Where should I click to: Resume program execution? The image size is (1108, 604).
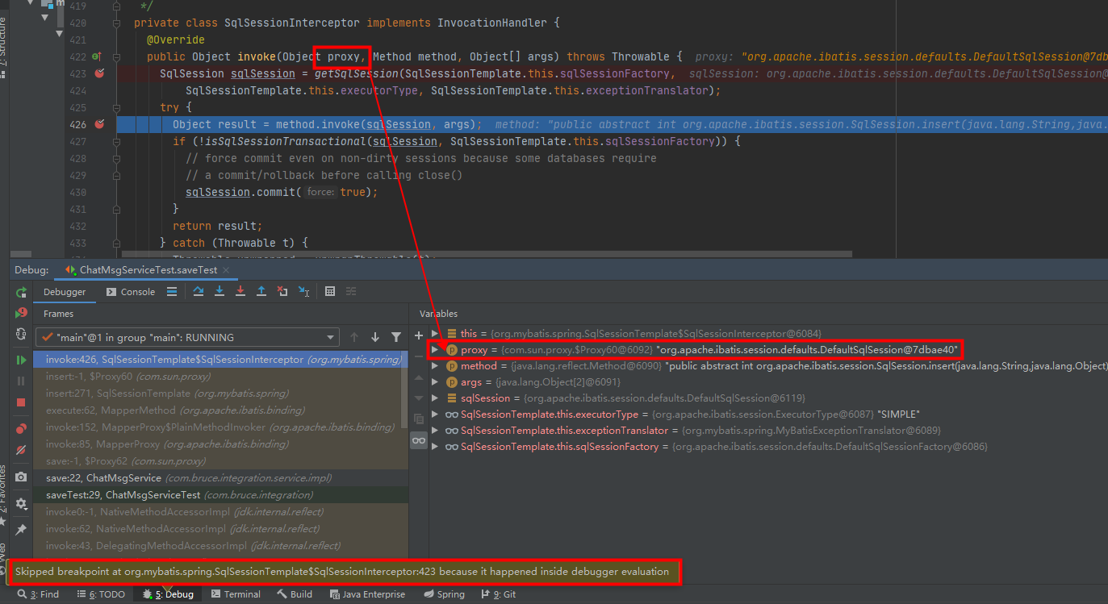pyautogui.click(x=21, y=360)
